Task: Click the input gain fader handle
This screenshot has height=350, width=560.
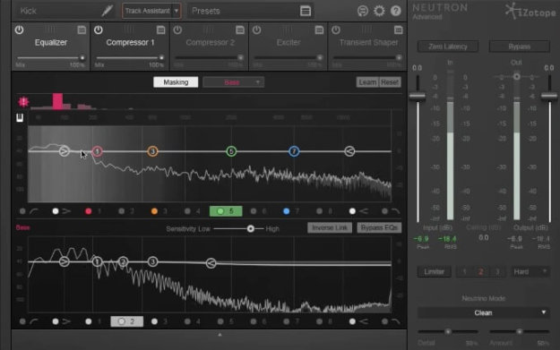Action: click(418, 96)
